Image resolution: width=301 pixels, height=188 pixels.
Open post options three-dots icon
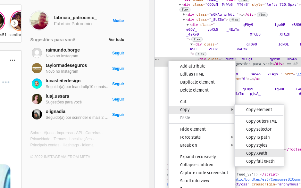(13, 60)
